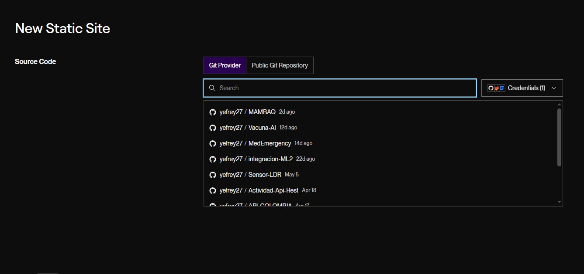Click the GitHub icon beside integracion-ML2
The image size is (584, 274).
click(x=213, y=159)
